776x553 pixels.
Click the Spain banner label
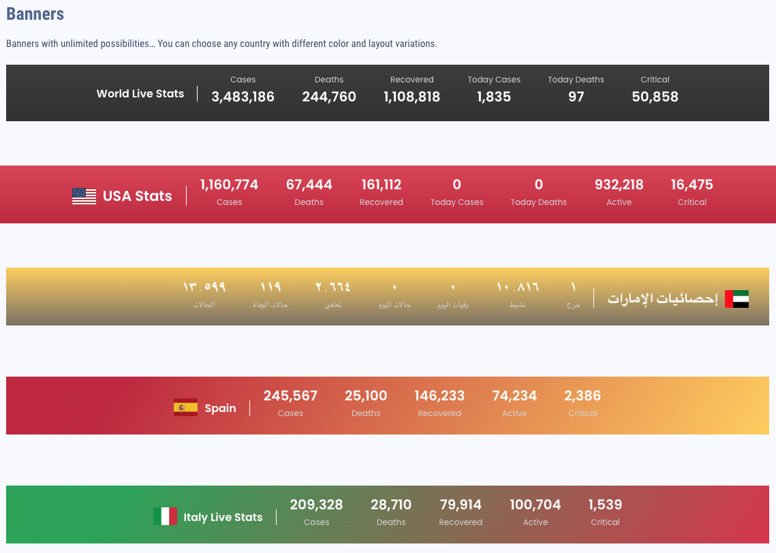220,409
